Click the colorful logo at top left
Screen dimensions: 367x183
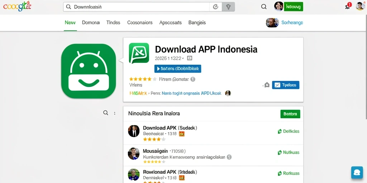(x=17, y=7)
